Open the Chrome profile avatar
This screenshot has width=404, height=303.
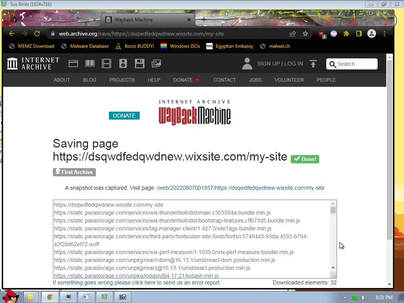click(x=372, y=34)
